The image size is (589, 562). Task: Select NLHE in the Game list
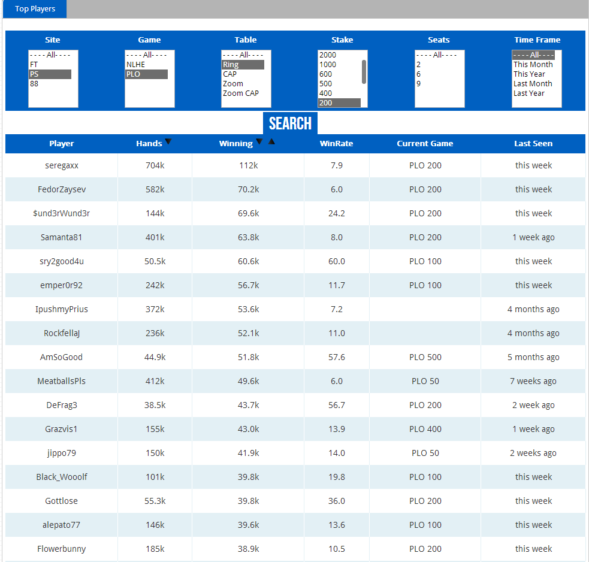pos(146,65)
